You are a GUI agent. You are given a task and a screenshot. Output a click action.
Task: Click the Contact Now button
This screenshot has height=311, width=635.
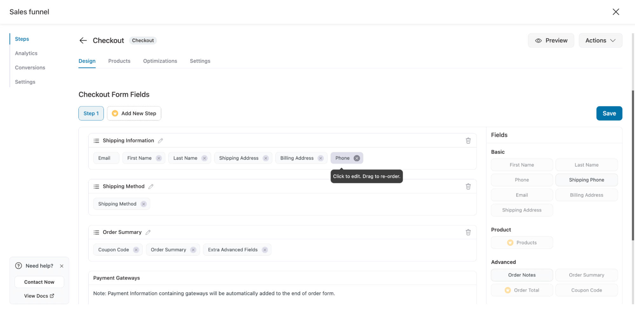[x=39, y=282]
